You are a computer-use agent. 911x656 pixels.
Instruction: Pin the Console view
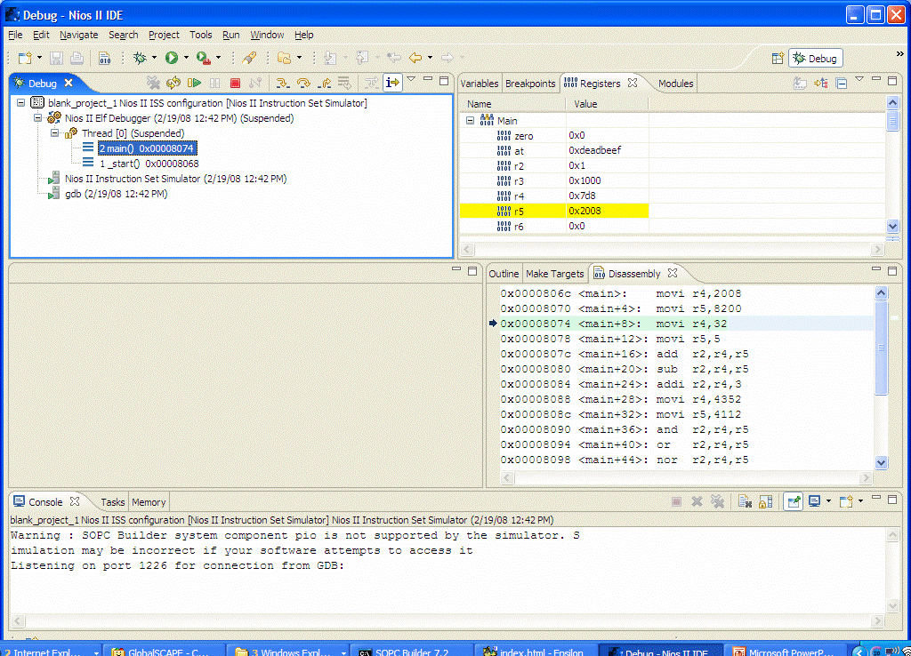tap(792, 501)
